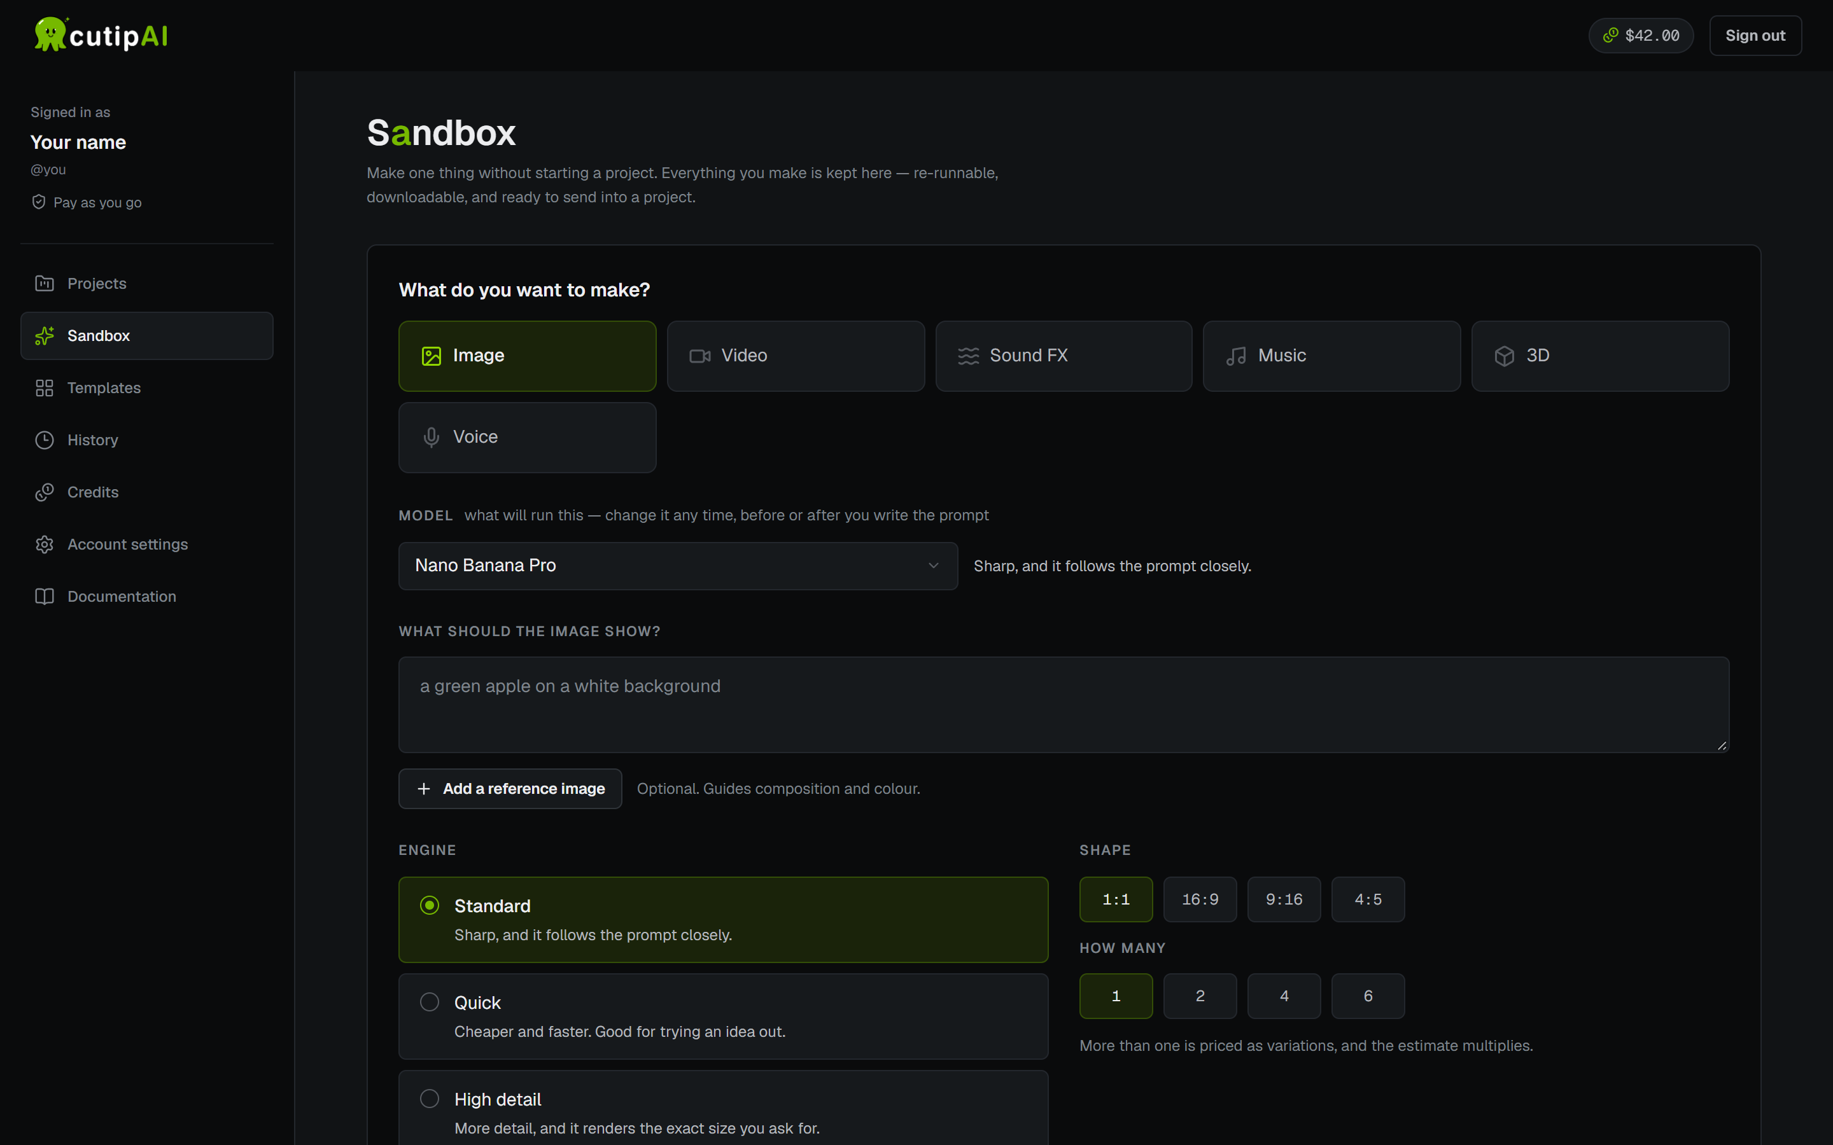Click the Sign out button
This screenshot has height=1145, width=1833.
tap(1755, 36)
